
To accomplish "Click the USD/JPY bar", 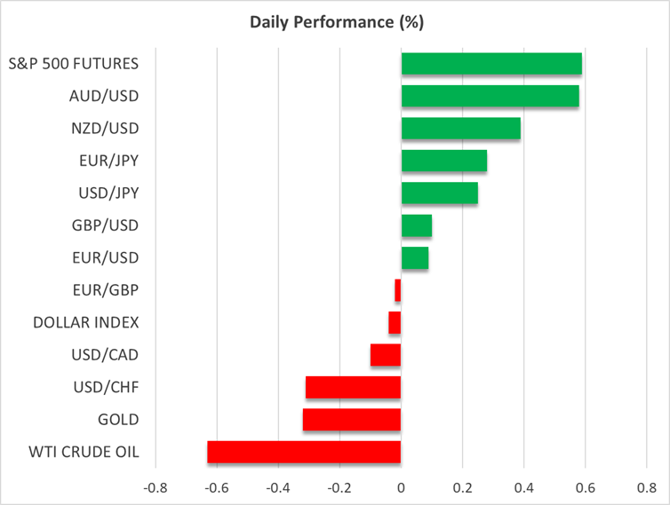I will click(x=439, y=193).
